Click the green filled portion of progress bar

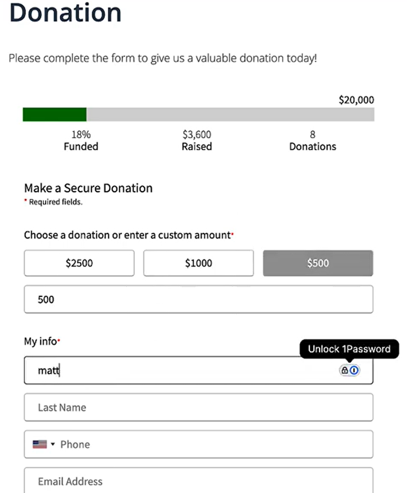tap(54, 115)
